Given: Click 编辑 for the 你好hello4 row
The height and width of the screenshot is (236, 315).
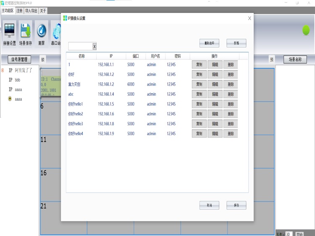Looking at the screenshot, I should pyautogui.click(x=215, y=134).
